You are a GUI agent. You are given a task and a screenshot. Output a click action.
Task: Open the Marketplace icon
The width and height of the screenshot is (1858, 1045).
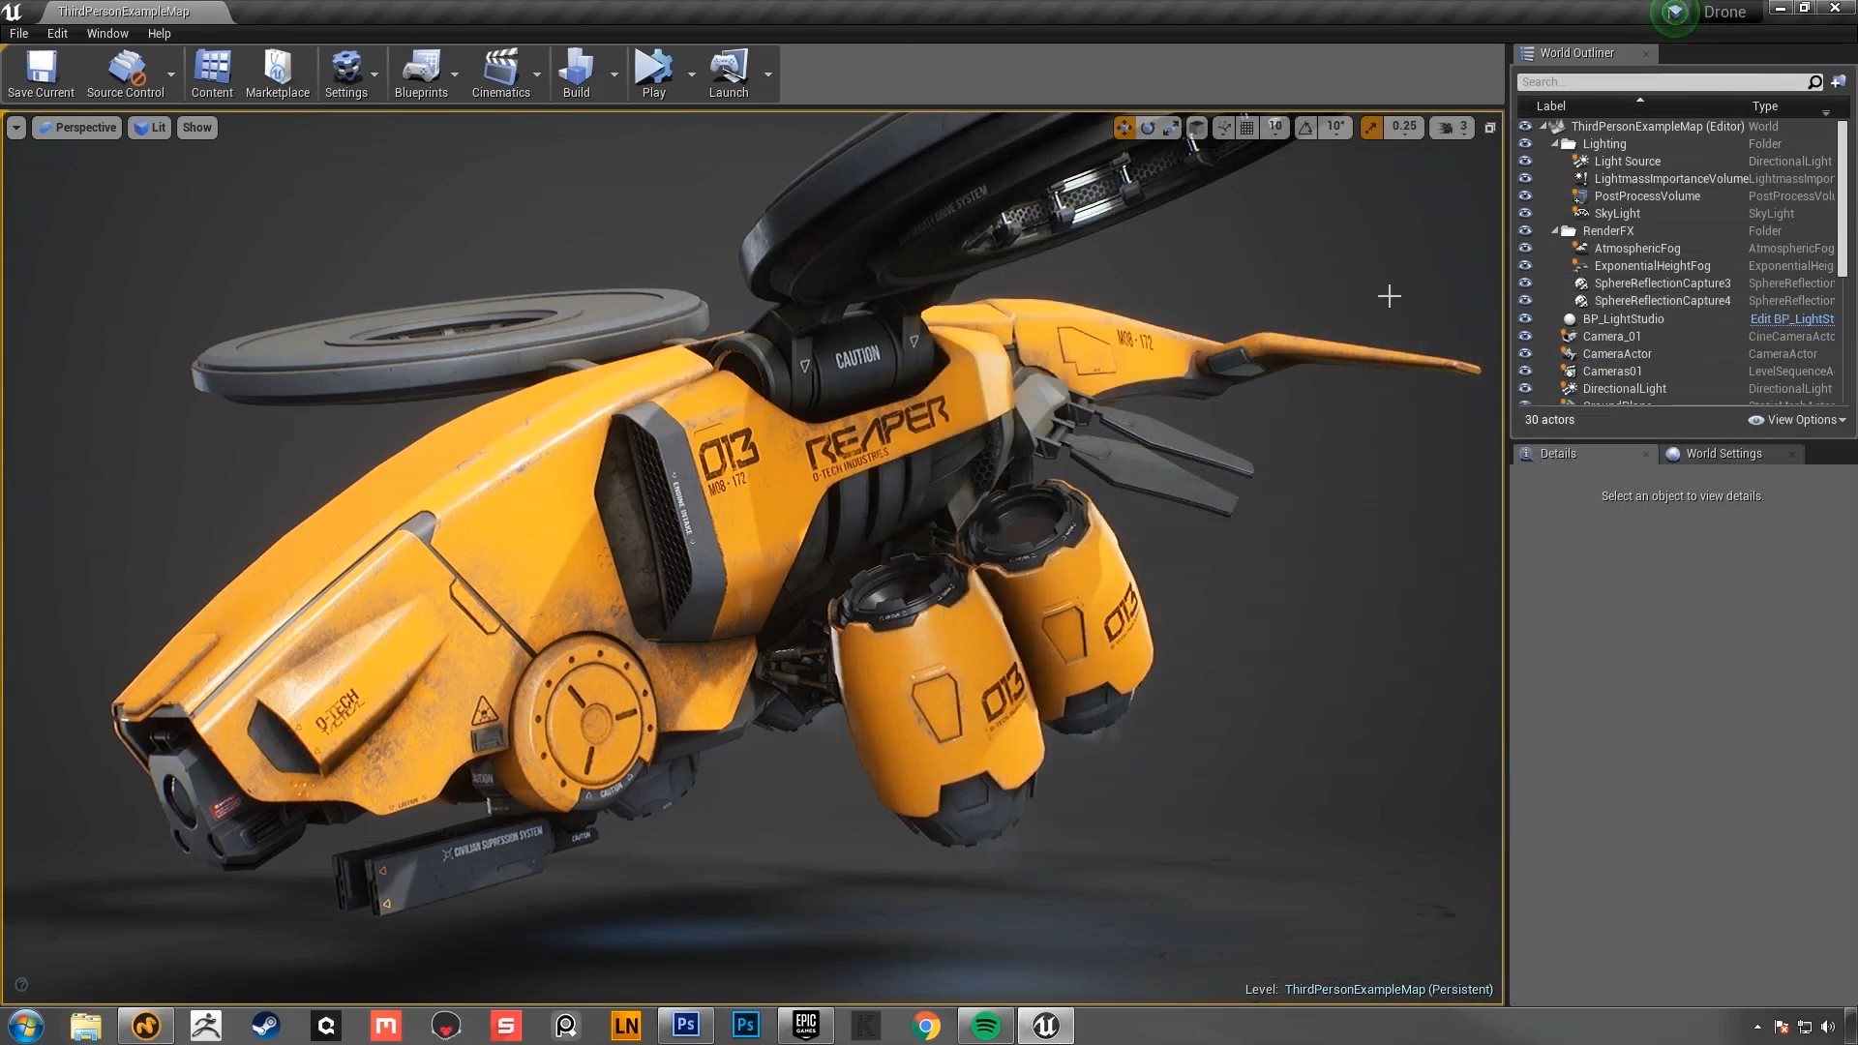(278, 68)
